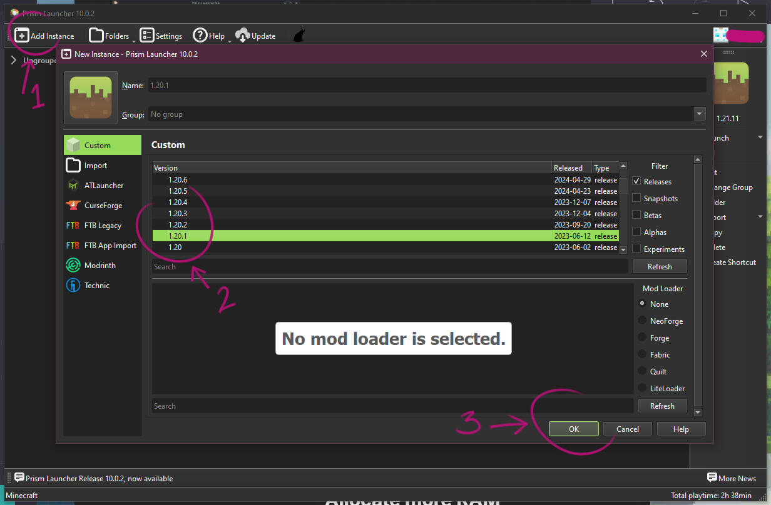Click Refresh under Mod Loader options
771x505 pixels.
click(662, 406)
